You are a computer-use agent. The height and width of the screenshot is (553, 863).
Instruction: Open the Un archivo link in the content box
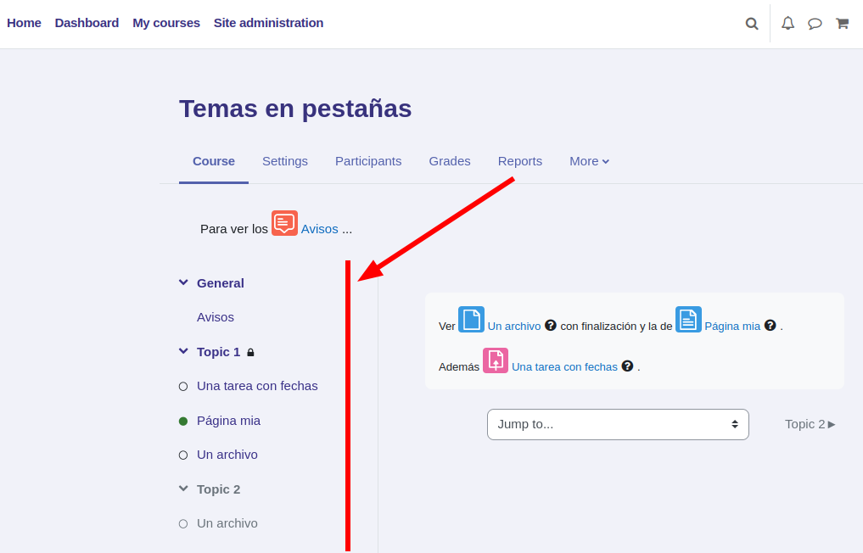pyautogui.click(x=514, y=327)
